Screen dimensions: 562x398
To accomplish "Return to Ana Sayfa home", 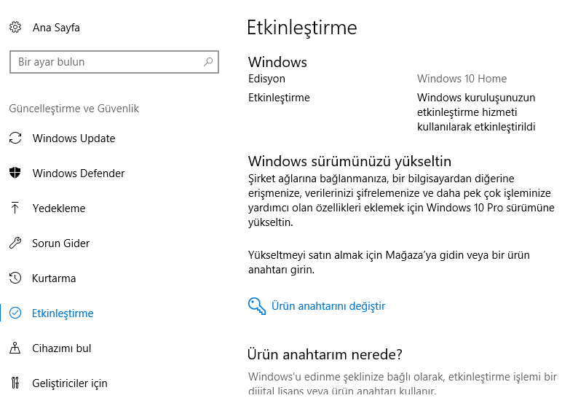I will (x=56, y=28).
